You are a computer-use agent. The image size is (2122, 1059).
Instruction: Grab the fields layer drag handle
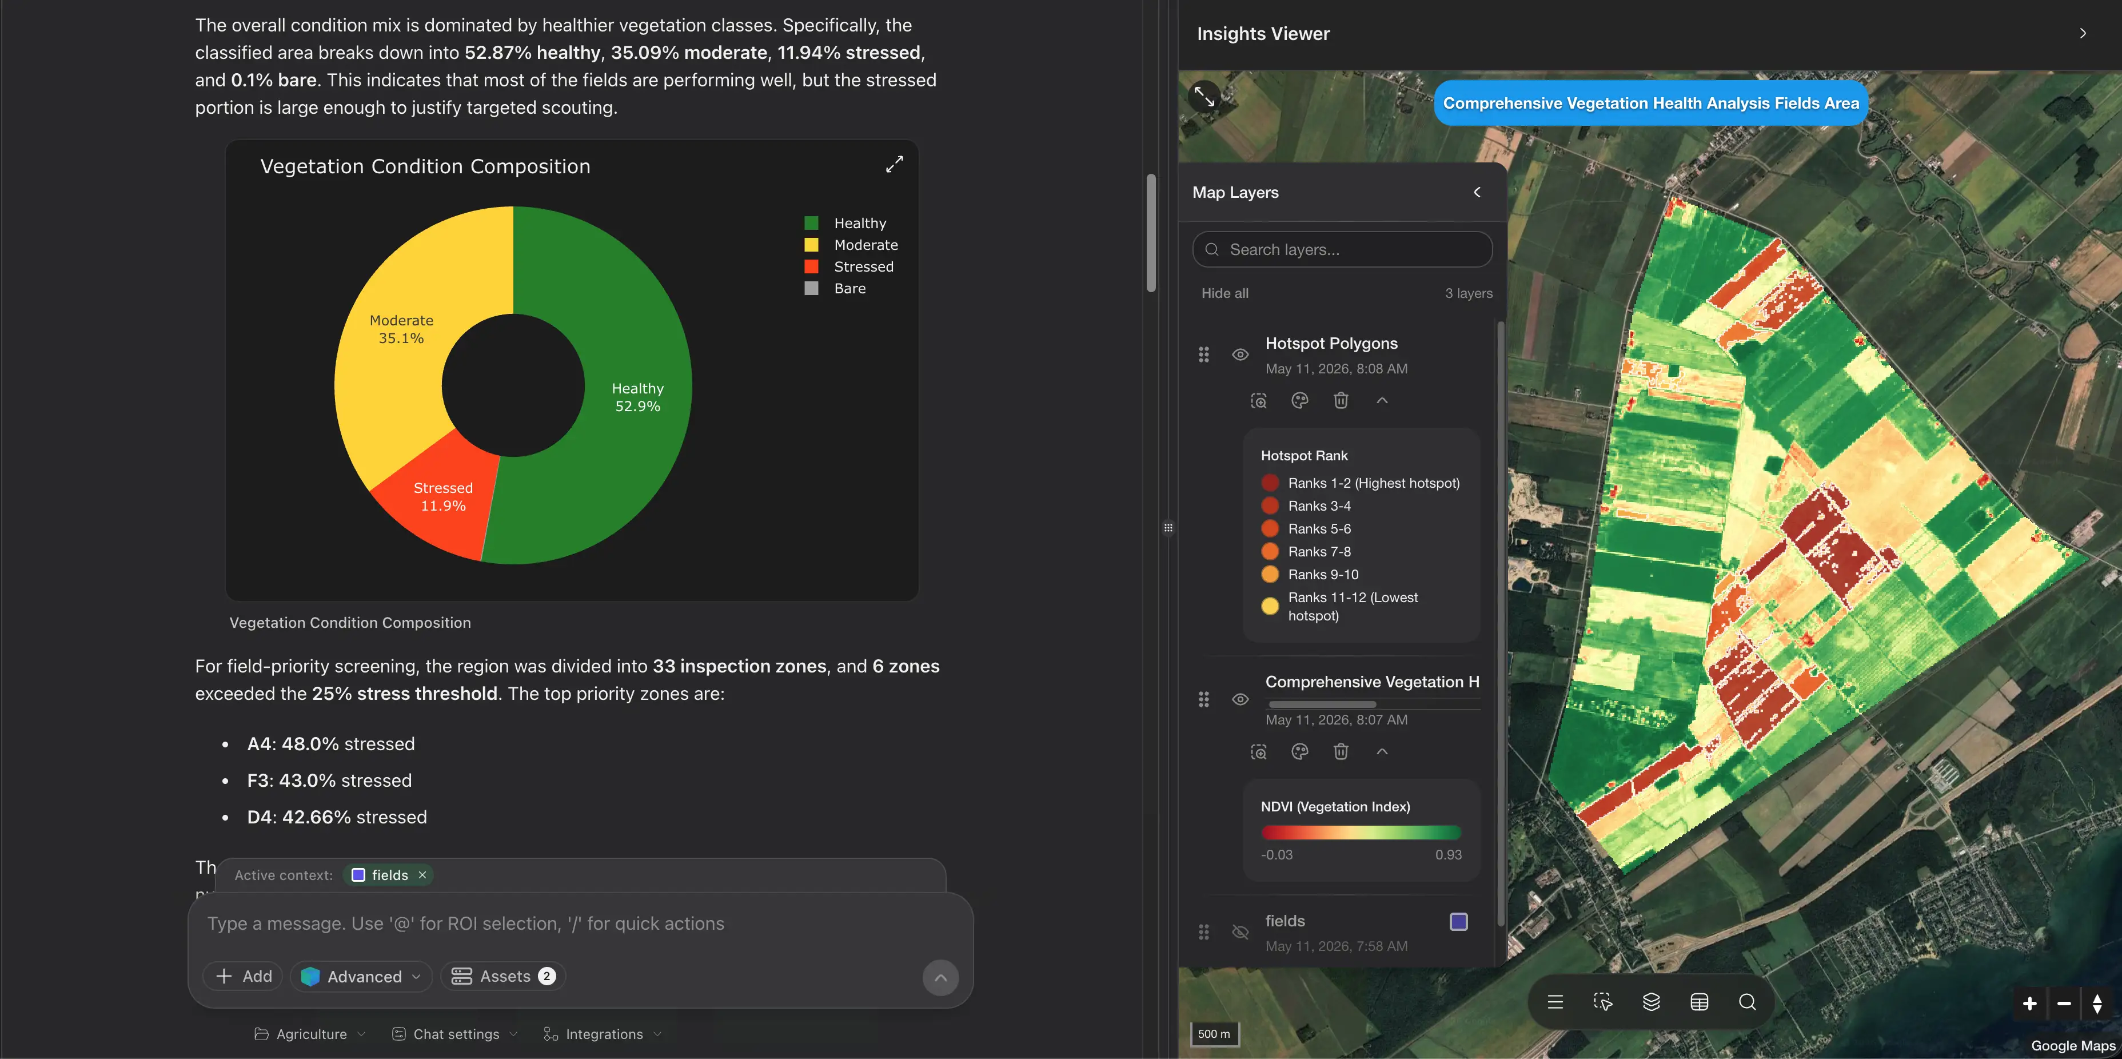click(1203, 932)
